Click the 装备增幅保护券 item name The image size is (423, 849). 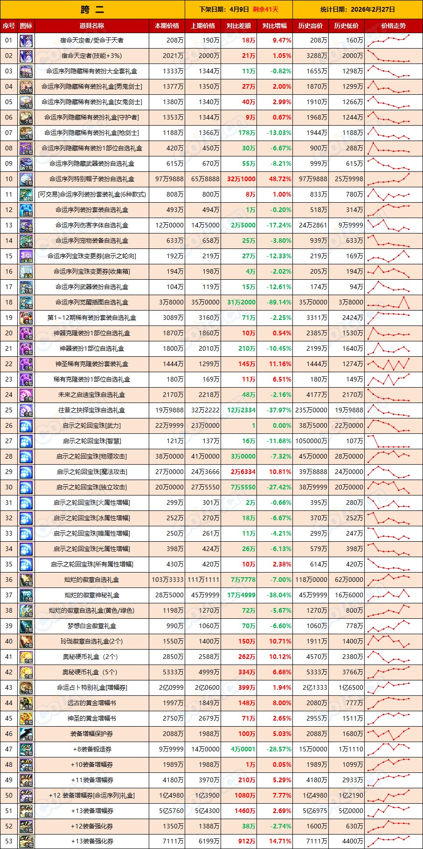coord(92,734)
